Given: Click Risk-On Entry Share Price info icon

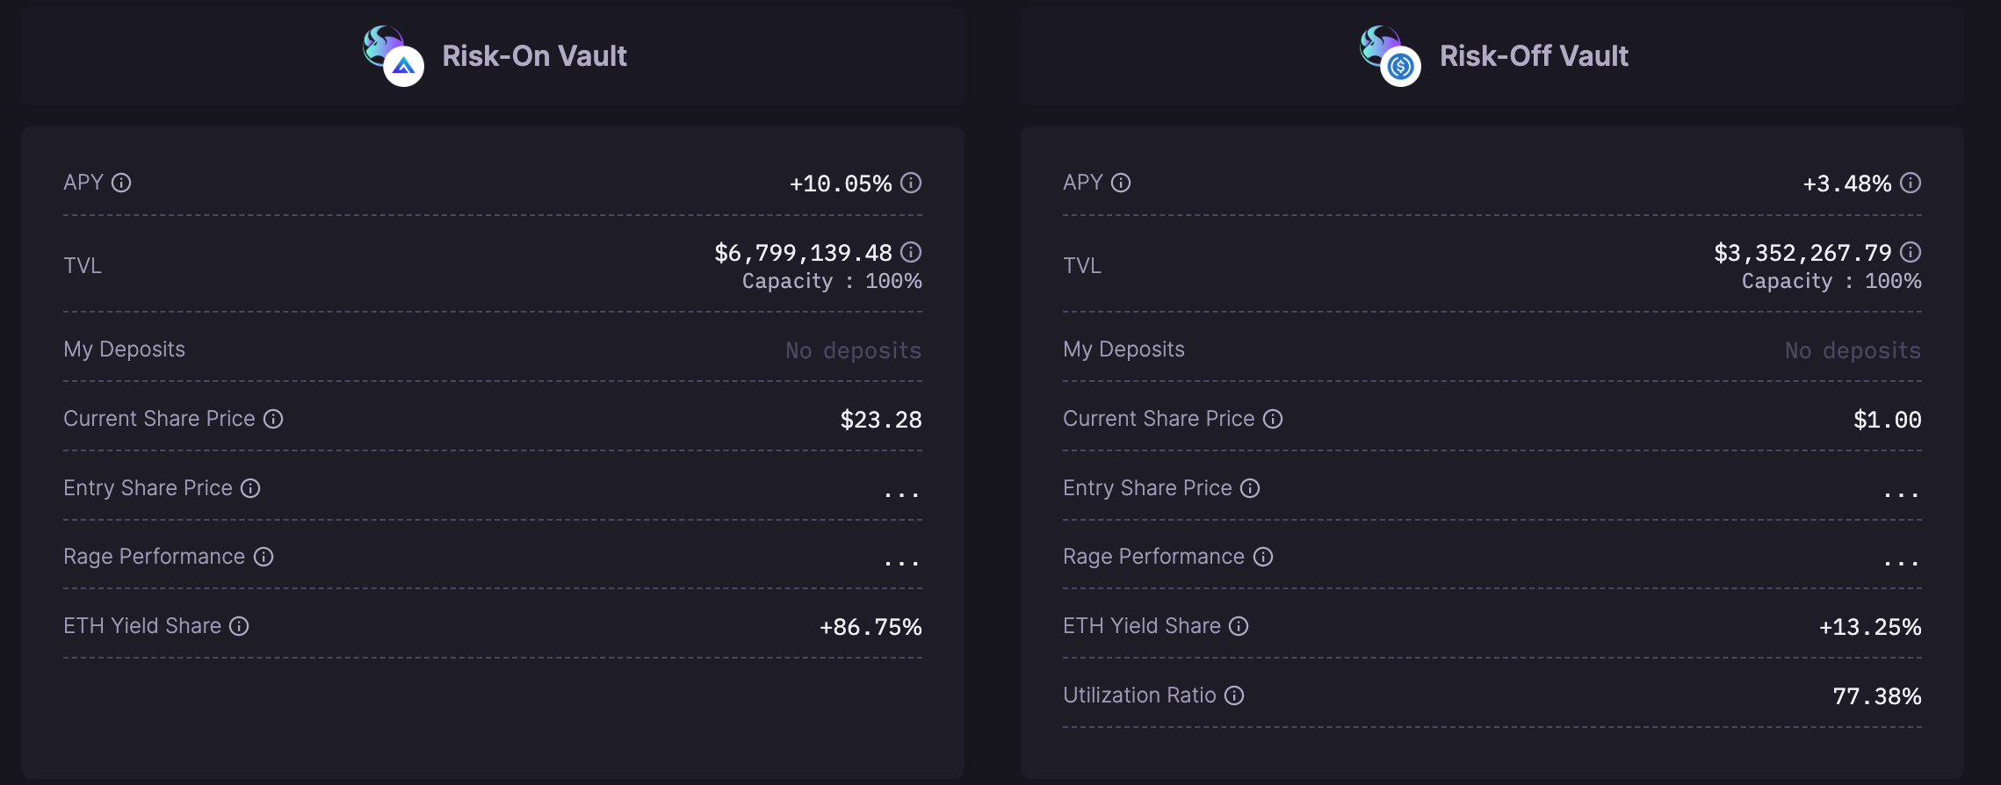Looking at the screenshot, I should pyautogui.click(x=250, y=488).
